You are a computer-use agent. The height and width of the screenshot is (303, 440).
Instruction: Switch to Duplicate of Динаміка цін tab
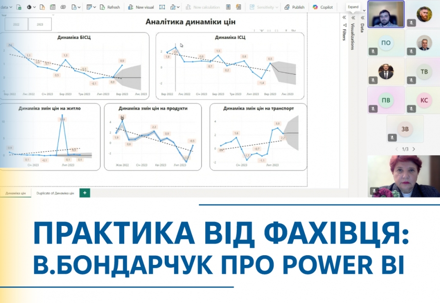(55, 193)
